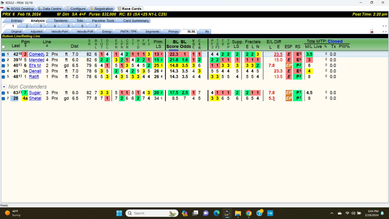Show hidden icons in the system tray
Viewport: 389px width, 219px height.
[x=332, y=213]
